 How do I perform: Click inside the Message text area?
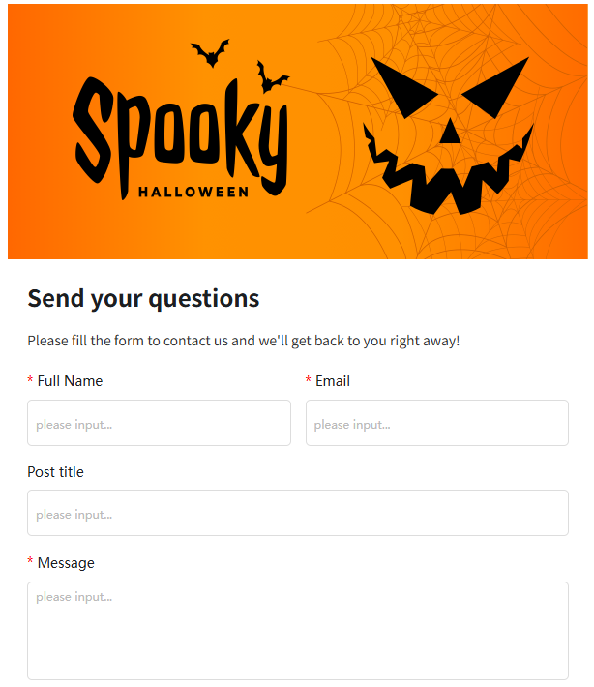click(x=297, y=630)
